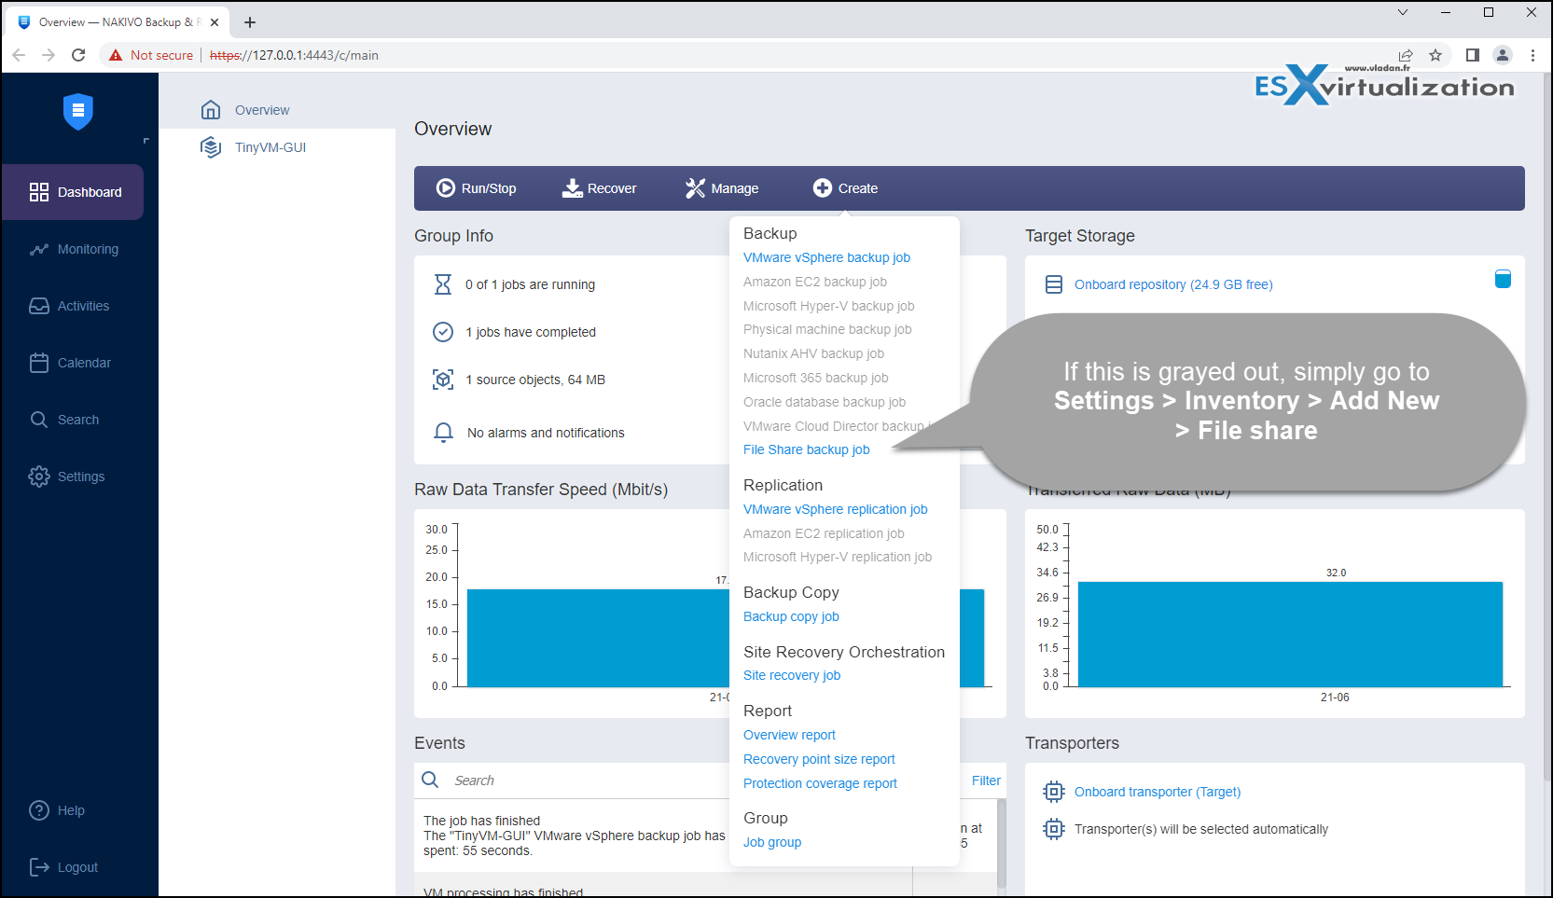Go back in browser history
Screen dimensions: 1553x898
pos(19,55)
